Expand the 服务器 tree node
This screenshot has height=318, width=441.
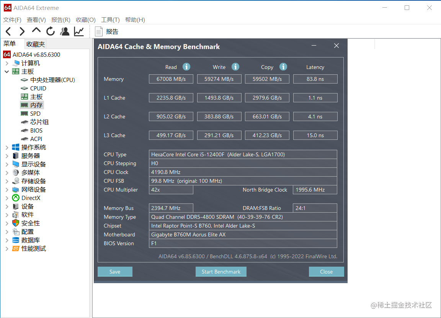coord(7,156)
